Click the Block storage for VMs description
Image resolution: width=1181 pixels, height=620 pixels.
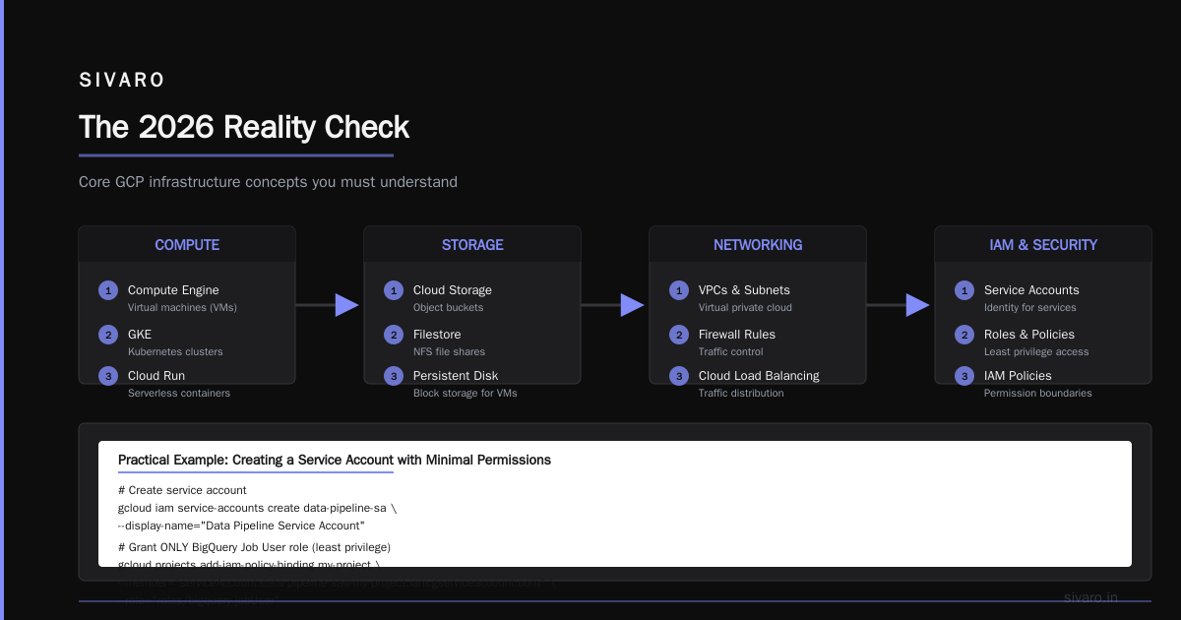[x=465, y=393]
